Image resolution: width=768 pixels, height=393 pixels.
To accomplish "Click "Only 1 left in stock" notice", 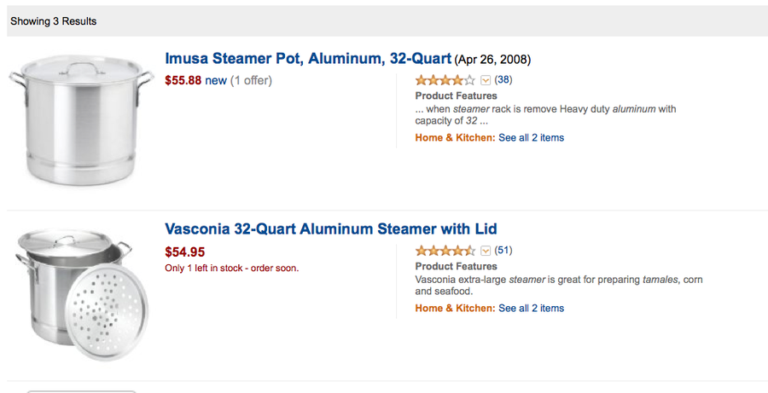I will click(231, 268).
